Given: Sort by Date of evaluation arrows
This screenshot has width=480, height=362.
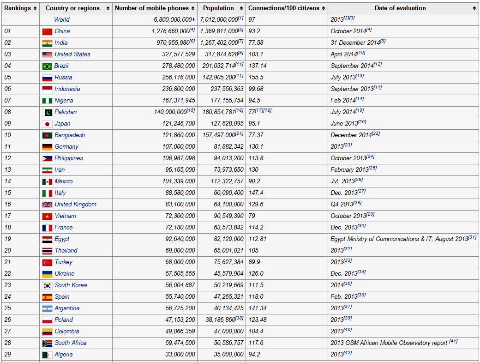Looking at the screenshot, I should (474, 8).
